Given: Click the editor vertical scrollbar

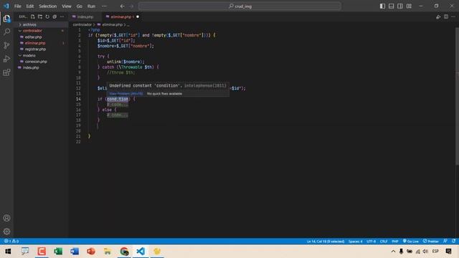Looking at the screenshot, I should (x=457, y=97).
